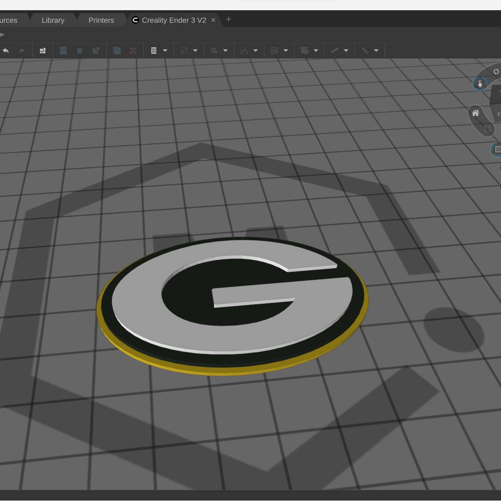Select the Creality Ender 3 V2 tab
501x501 pixels.
point(173,20)
